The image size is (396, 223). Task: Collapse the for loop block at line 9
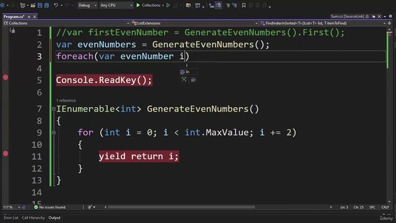click(54, 133)
